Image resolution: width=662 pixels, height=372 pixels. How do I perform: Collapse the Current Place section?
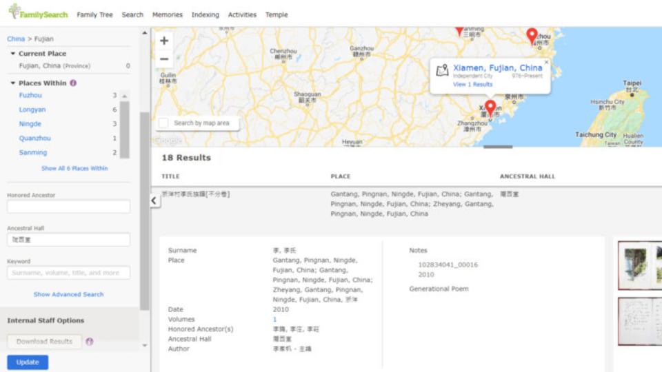12,54
